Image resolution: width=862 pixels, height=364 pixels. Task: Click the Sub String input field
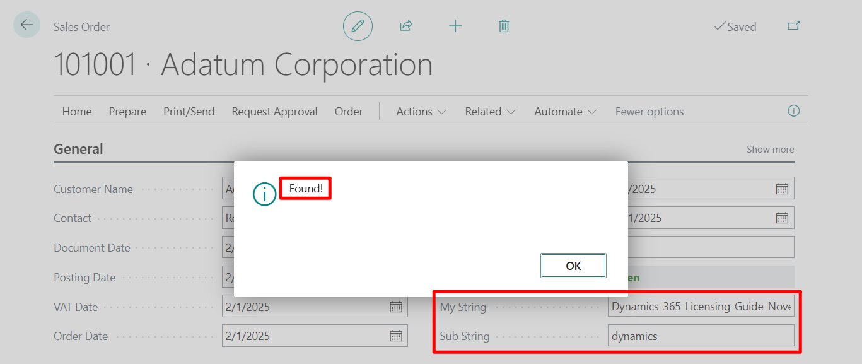(701, 336)
